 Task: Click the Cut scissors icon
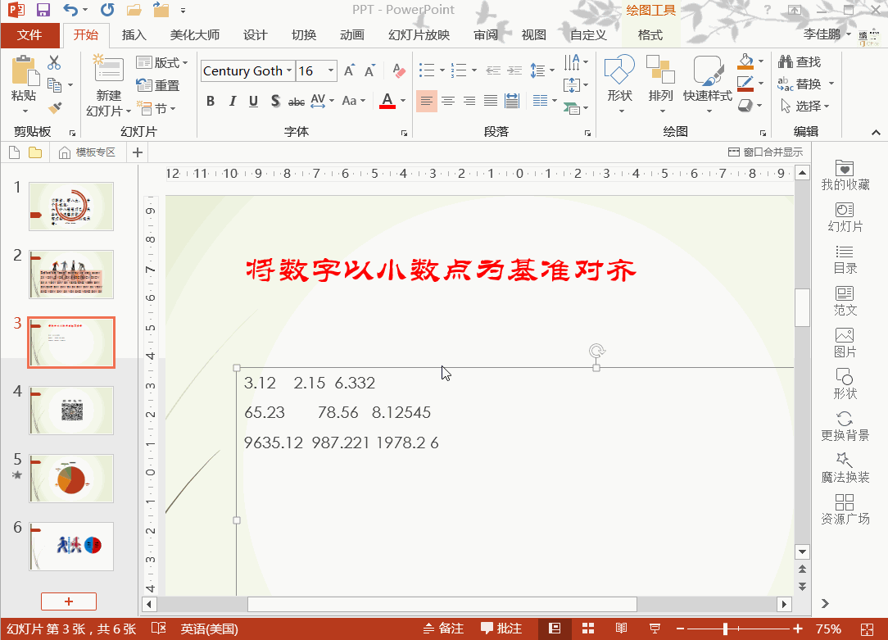tap(54, 62)
